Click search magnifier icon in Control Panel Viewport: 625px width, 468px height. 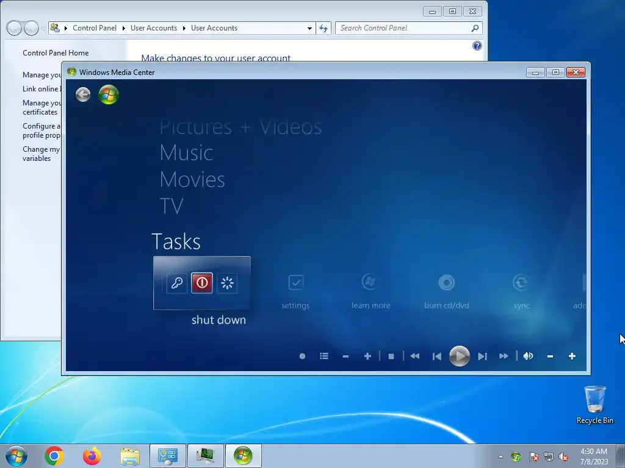(x=475, y=28)
